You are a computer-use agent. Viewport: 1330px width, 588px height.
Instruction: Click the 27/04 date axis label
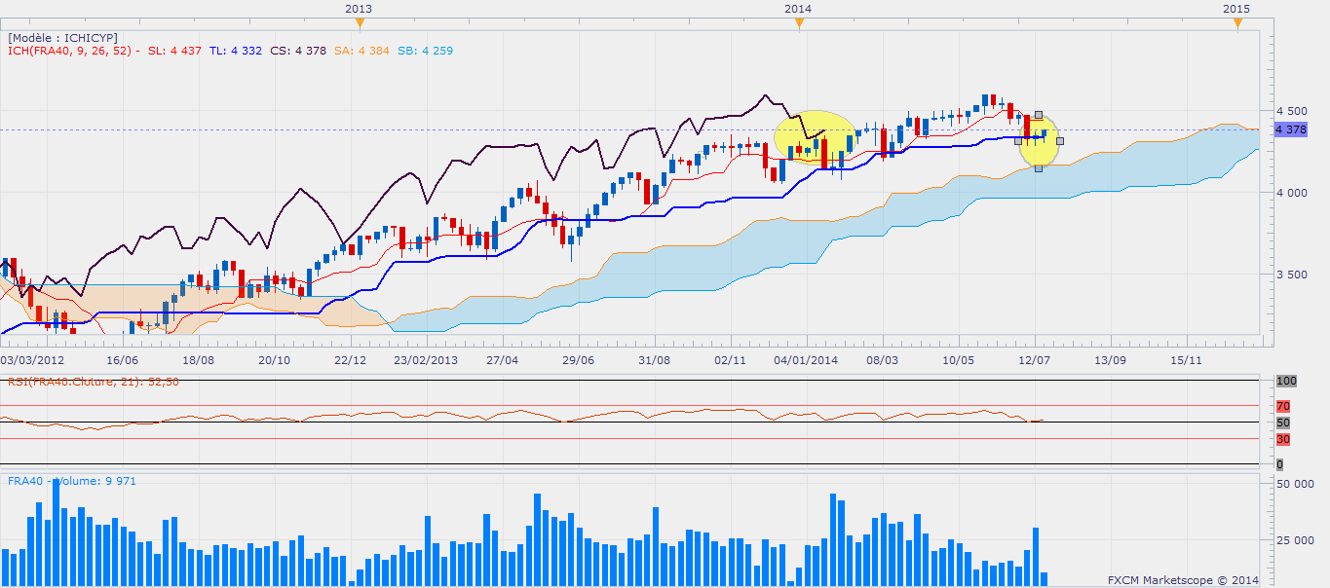(x=503, y=359)
